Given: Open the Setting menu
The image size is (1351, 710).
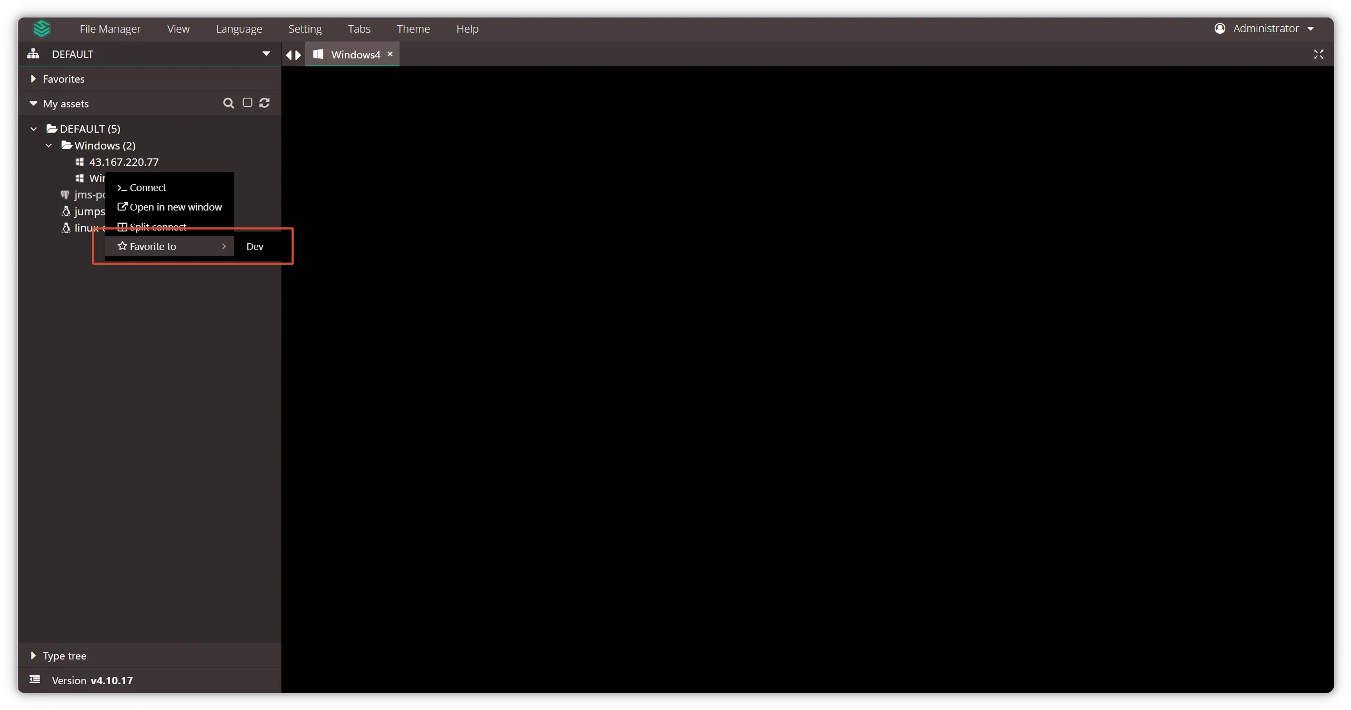Looking at the screenshot, I should 305,29.
